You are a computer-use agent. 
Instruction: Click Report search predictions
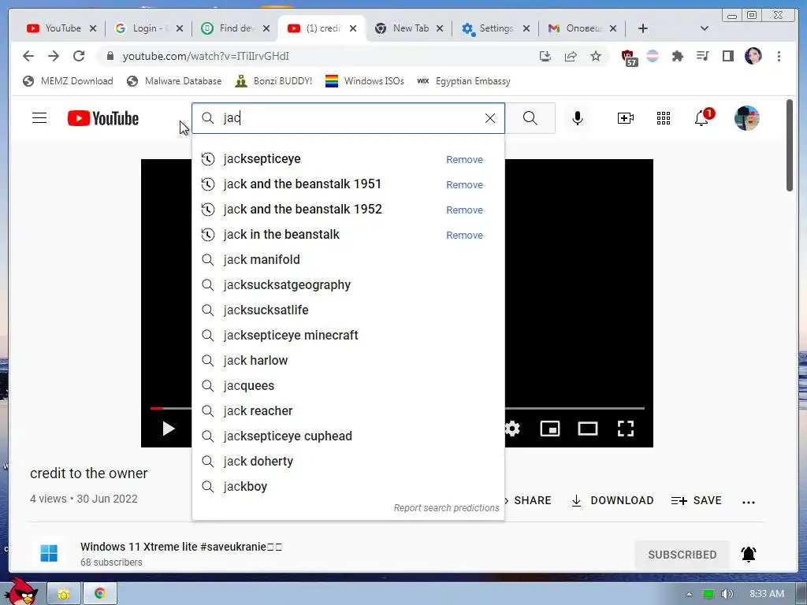tap(446, 508)
